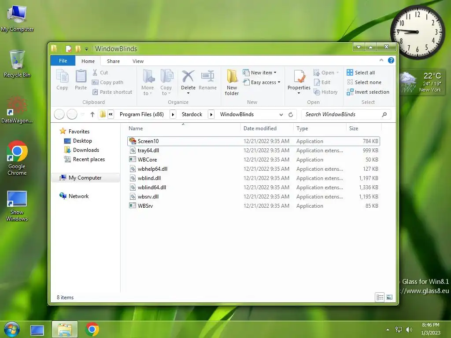Click Select none in ribbon
Viewport: 451px width, 338px height.
[364, 82]
